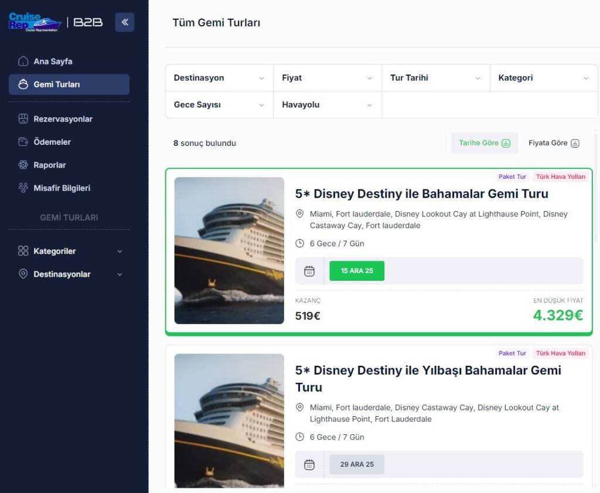Click the vertical page scrollbar
This screenshot has height=493, width=600.
tap(595, 188)
